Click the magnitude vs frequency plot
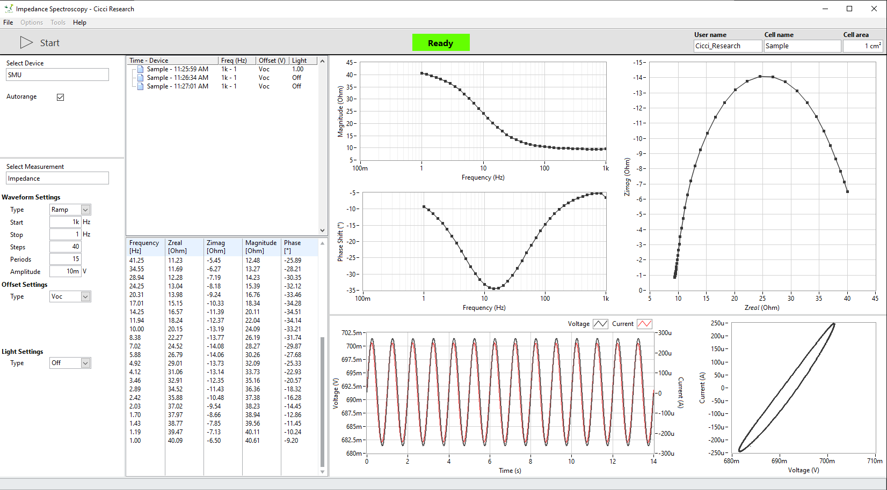Viewport: 887px width, 490px height. tap(483, 111)
